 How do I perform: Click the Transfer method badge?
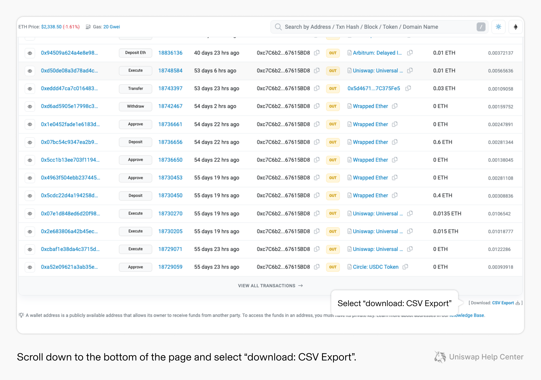pos(136,88)
